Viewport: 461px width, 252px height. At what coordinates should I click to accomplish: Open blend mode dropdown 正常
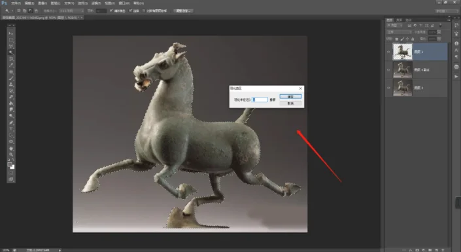point(400,32)
